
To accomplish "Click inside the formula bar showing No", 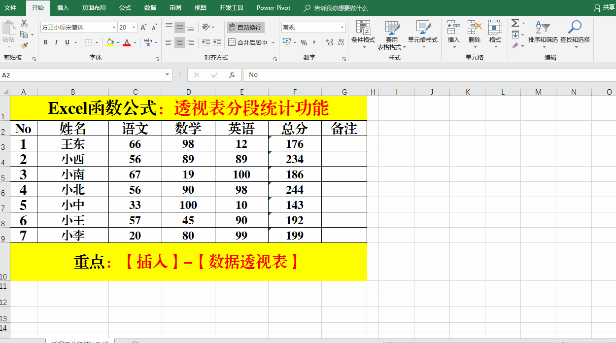I will [x=429, y=75].
